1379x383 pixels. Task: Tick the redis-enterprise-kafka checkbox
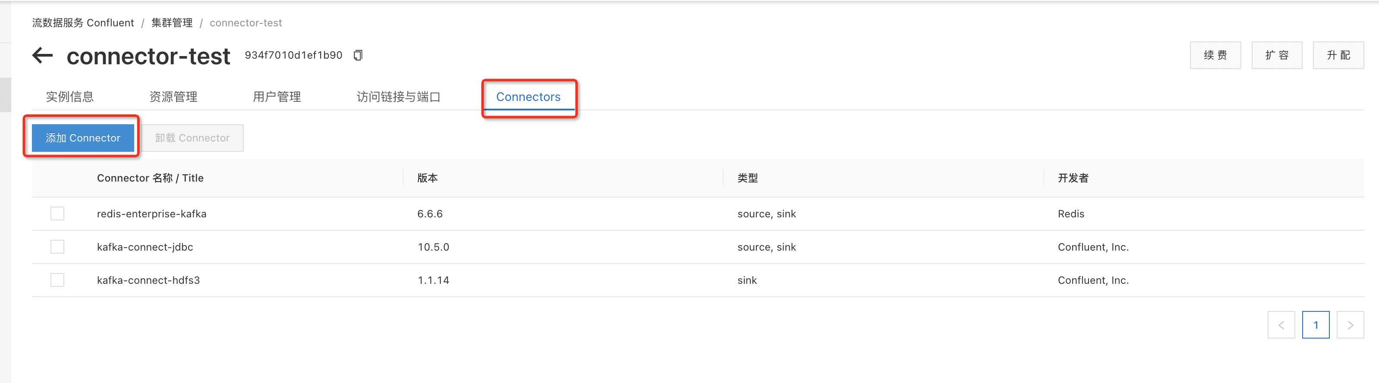57,213
